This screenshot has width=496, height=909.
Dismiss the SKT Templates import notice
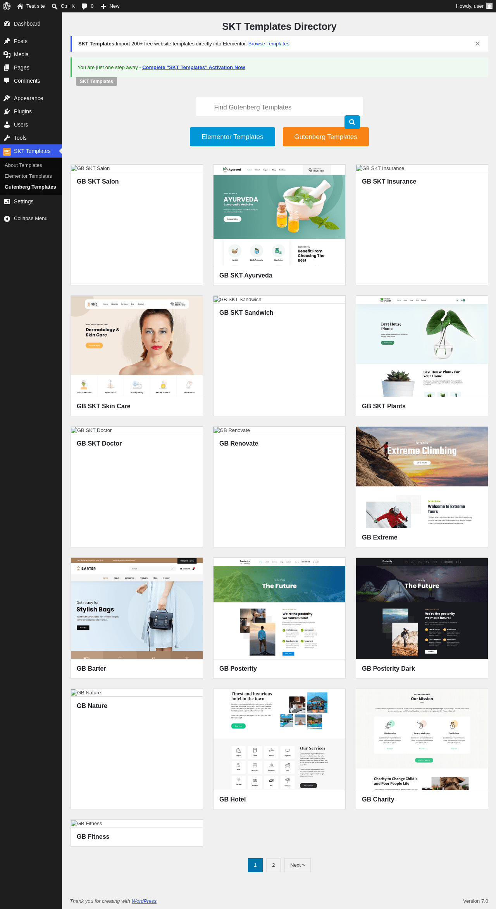[x=477, y=44]
